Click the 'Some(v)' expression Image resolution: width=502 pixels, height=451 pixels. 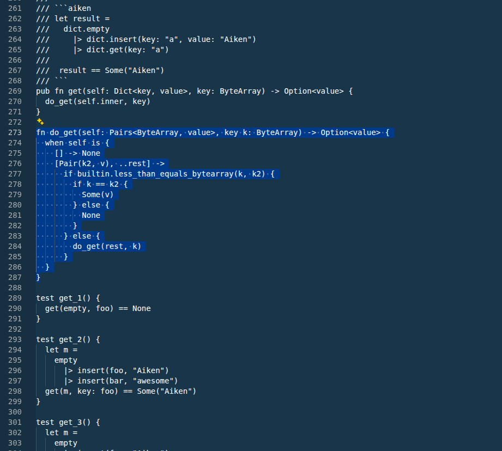[x=98, y=194]
